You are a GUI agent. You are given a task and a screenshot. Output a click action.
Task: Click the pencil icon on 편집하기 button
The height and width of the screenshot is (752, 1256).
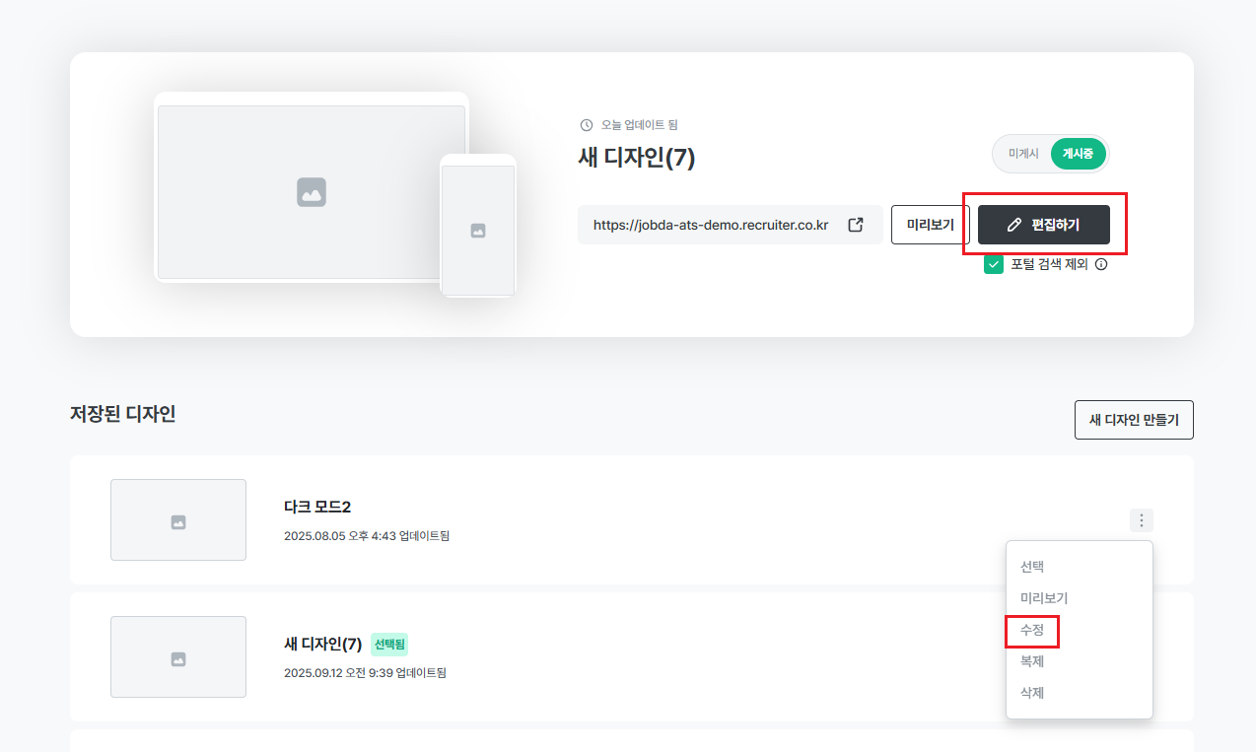coord(1014,225)
